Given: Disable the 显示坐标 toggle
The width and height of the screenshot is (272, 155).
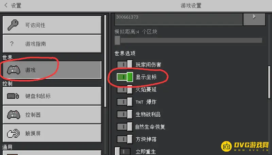Looking at the screenshot, I should click(125, 77).
